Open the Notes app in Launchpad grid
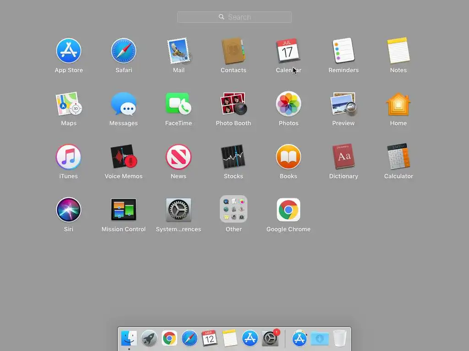 pos(398,51)
